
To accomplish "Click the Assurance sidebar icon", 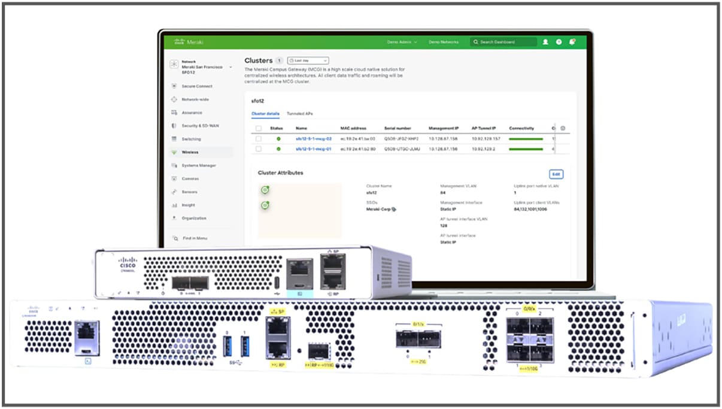I will (174, 113).
